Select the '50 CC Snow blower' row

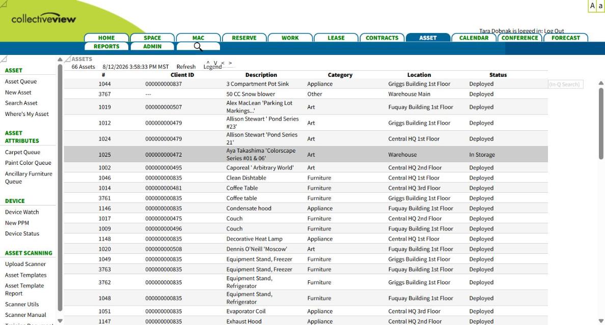pyautogui.click(x=306, y=94)
